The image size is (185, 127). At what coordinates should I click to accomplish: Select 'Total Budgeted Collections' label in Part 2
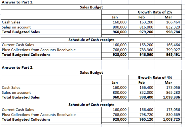(x=26, y=119)
